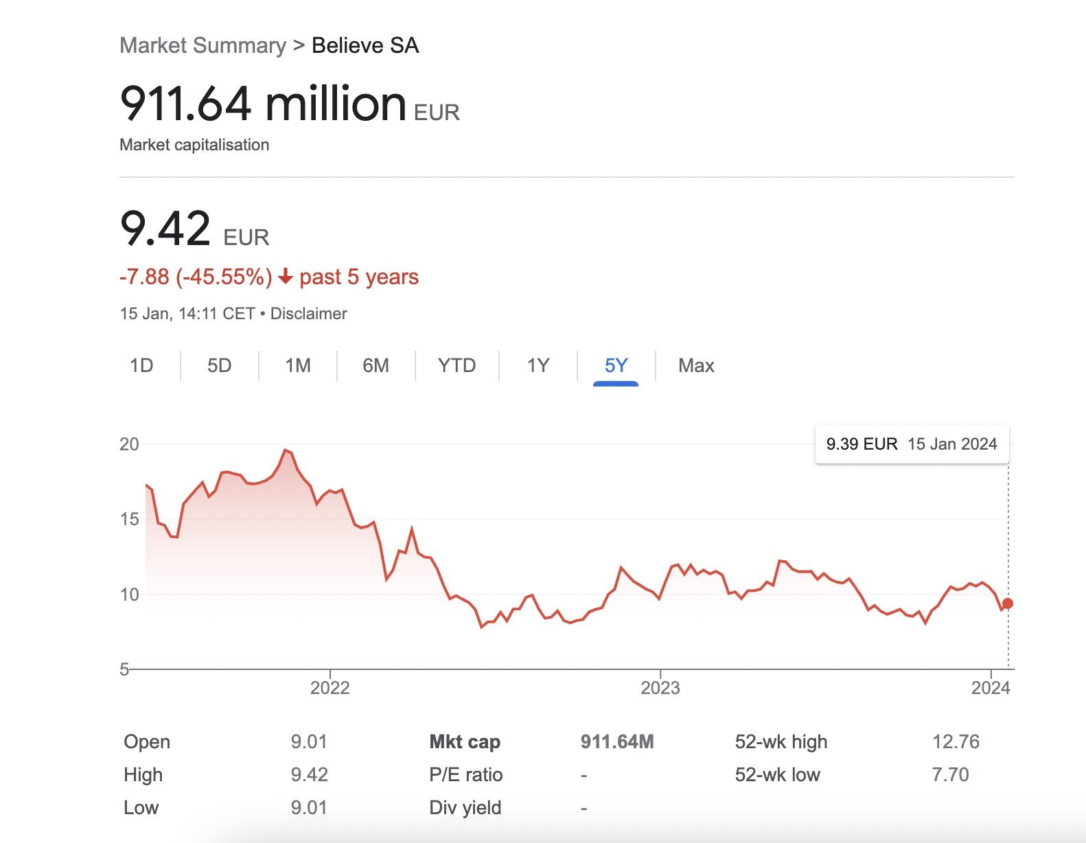
Task: Click the Open value 9.01
Action: pos(309,742)
